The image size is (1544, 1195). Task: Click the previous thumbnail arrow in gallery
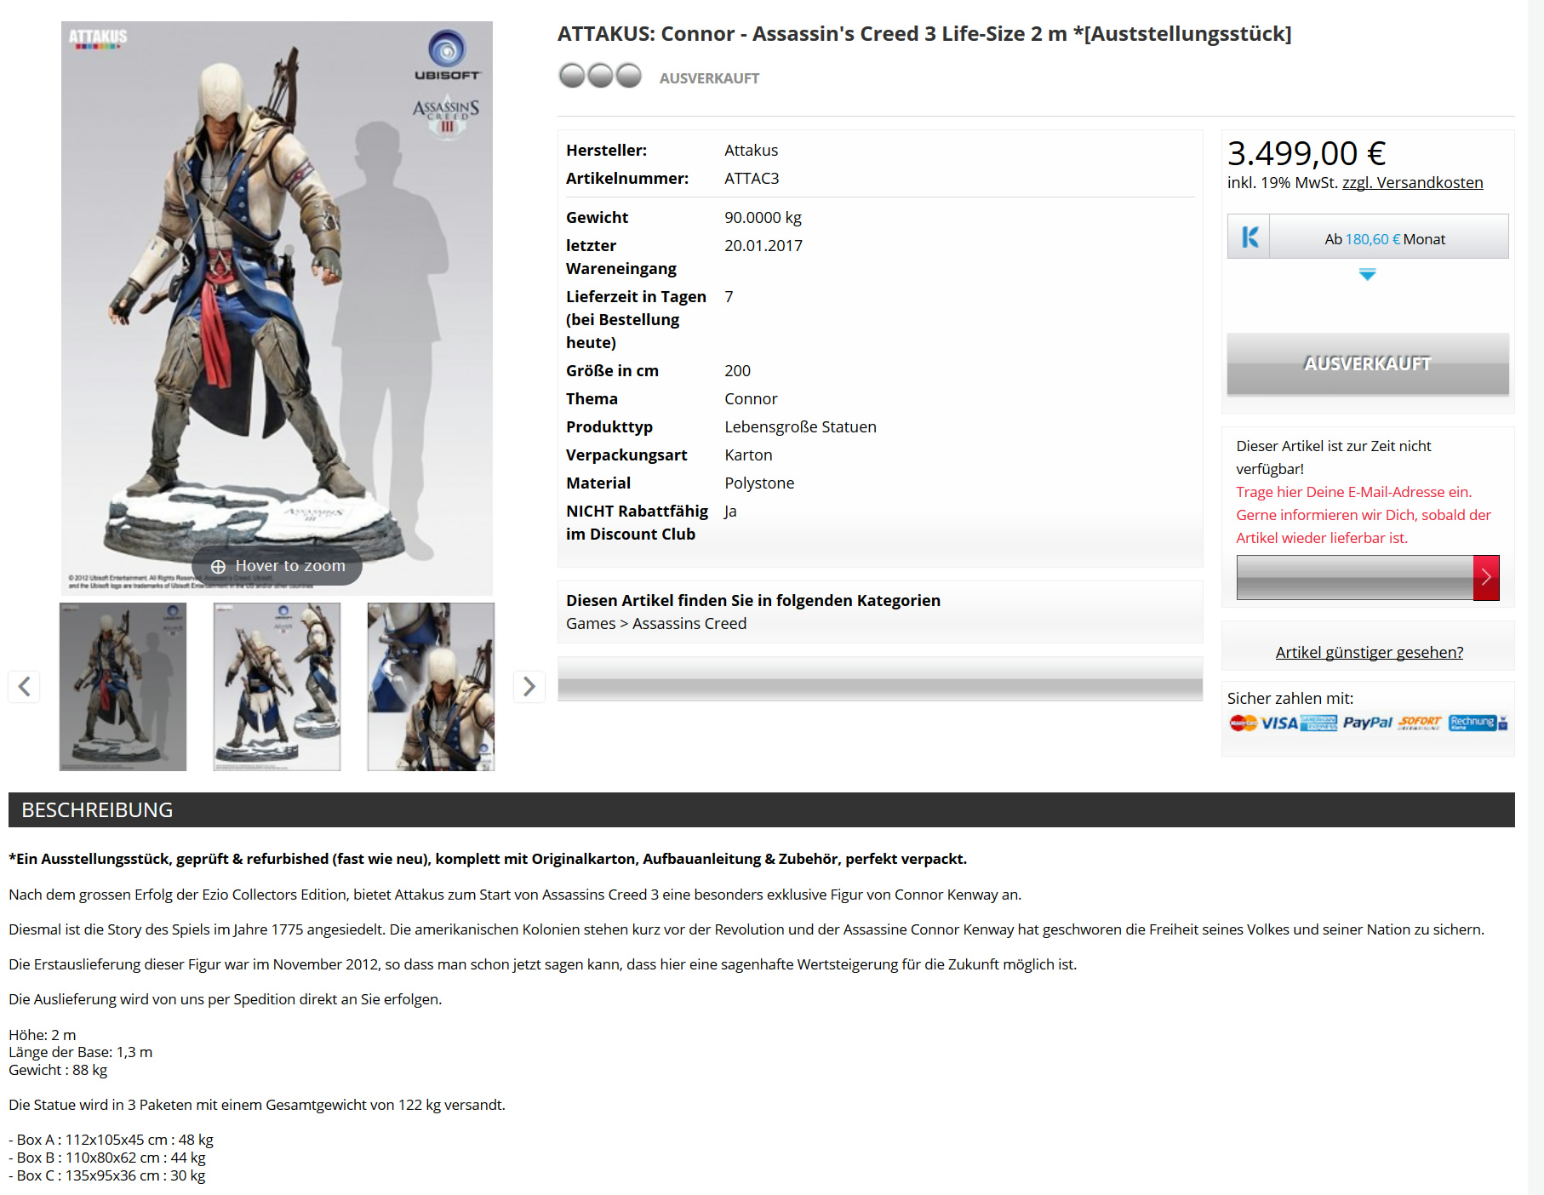pos(24,686)
